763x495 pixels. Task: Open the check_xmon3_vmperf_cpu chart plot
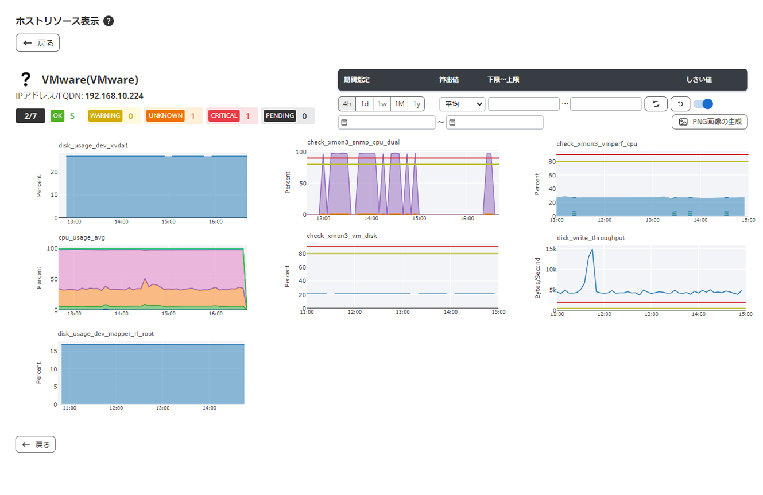click(x=651, y=184)
